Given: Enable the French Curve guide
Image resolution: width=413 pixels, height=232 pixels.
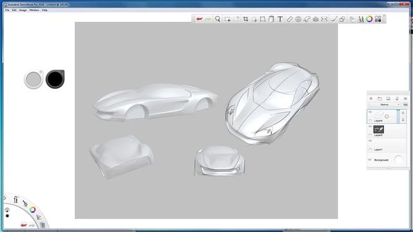Looking at the screenshot, I should [307, 19].
